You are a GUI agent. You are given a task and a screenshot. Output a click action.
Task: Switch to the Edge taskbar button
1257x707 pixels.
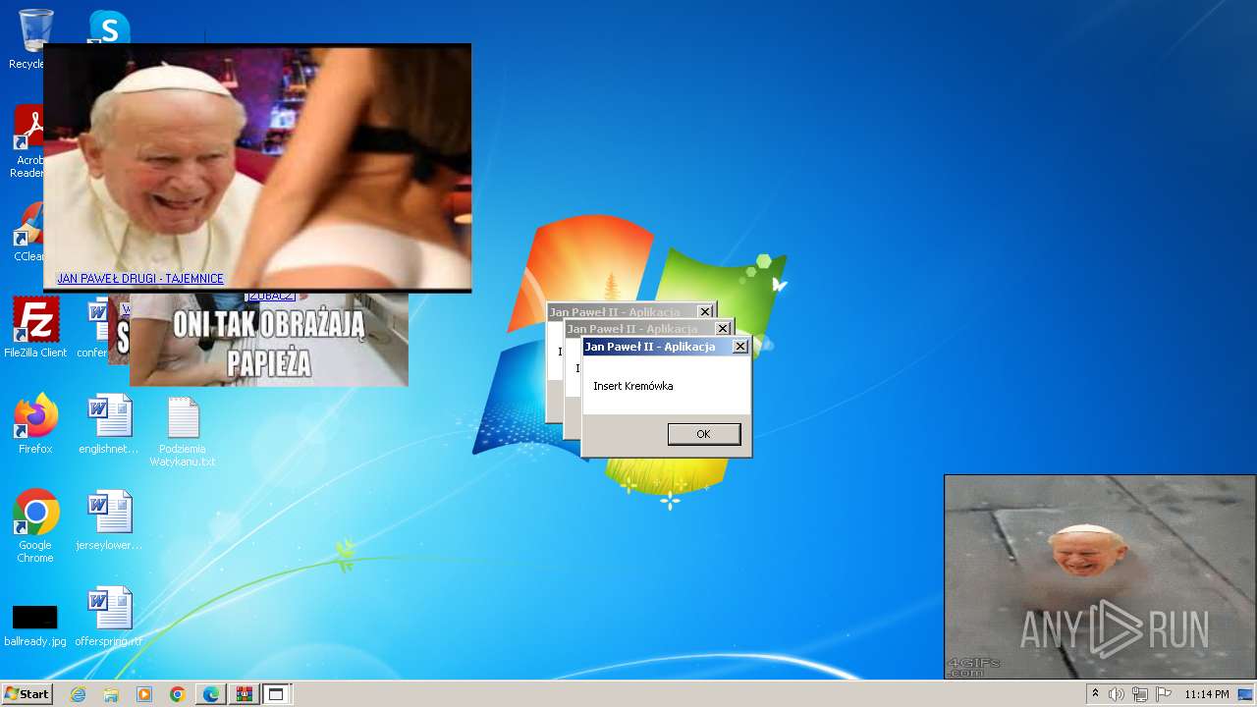click(x=211, y=694)
